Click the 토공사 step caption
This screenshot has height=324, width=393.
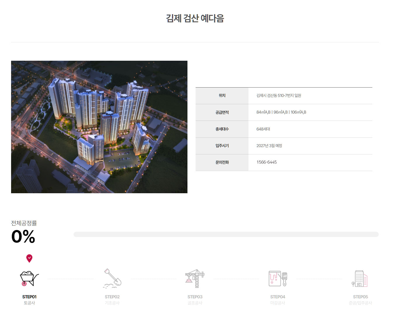pos(29,303)
